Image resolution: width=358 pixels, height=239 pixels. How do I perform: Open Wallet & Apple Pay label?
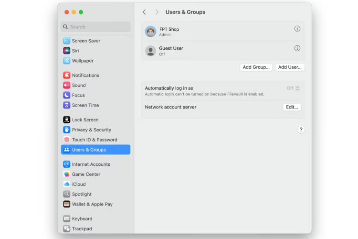[x=92, y=204]
